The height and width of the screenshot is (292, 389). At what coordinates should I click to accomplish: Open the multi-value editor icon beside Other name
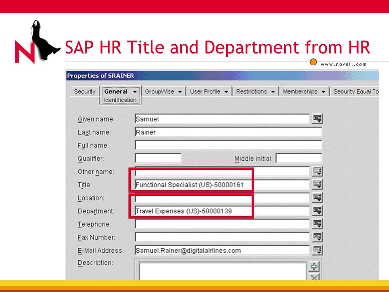coord(317,171)
